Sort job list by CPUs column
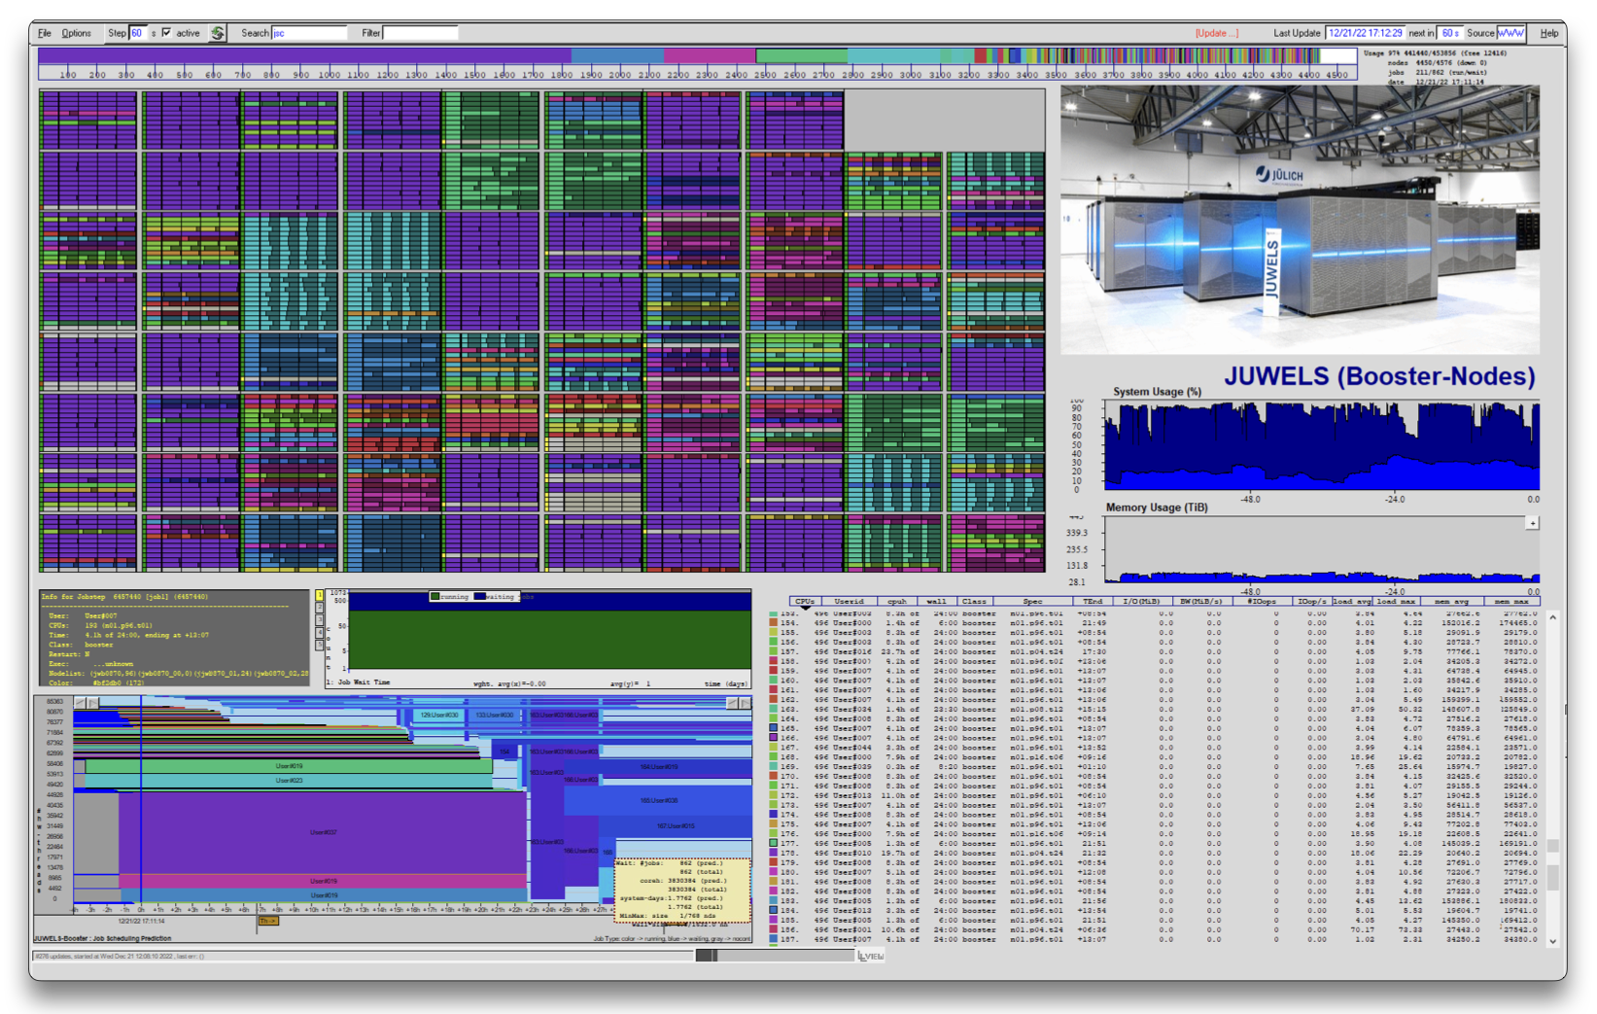 (805, 602)
